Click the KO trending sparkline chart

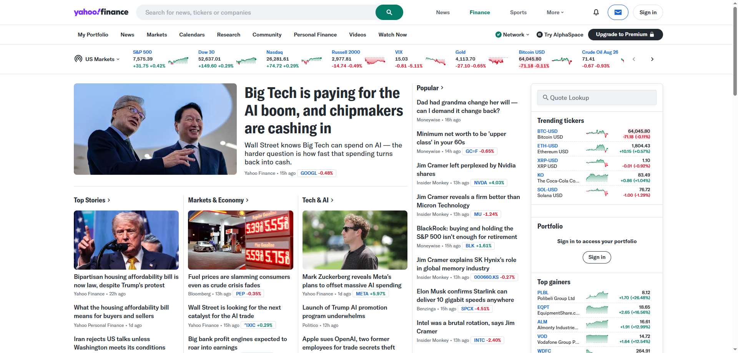[597, 177]
